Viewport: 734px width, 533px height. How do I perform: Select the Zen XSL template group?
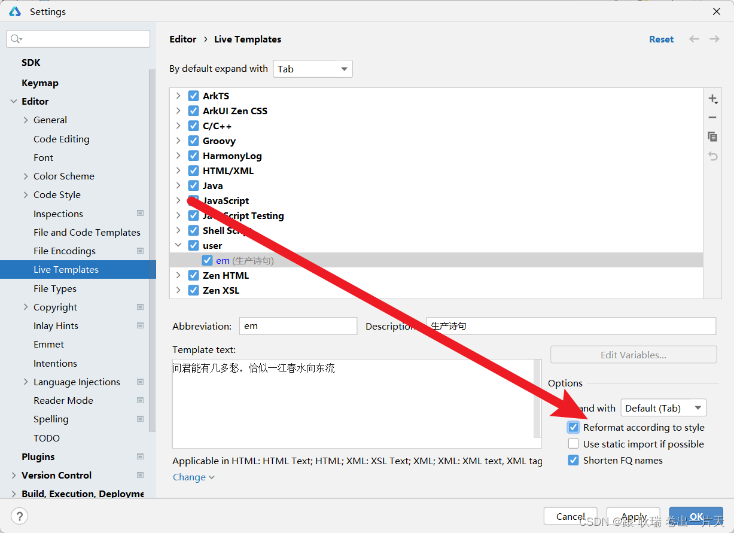pyautogui.click(x=437, y=290)
